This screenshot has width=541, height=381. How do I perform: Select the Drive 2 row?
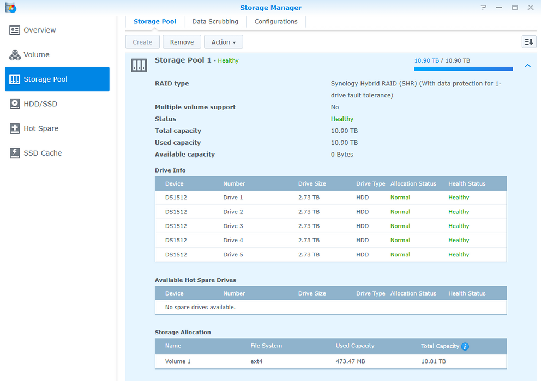(330, 212)
